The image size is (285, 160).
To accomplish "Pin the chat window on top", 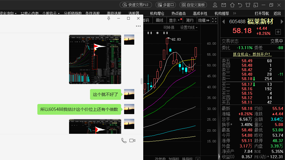I will (109, 18).
